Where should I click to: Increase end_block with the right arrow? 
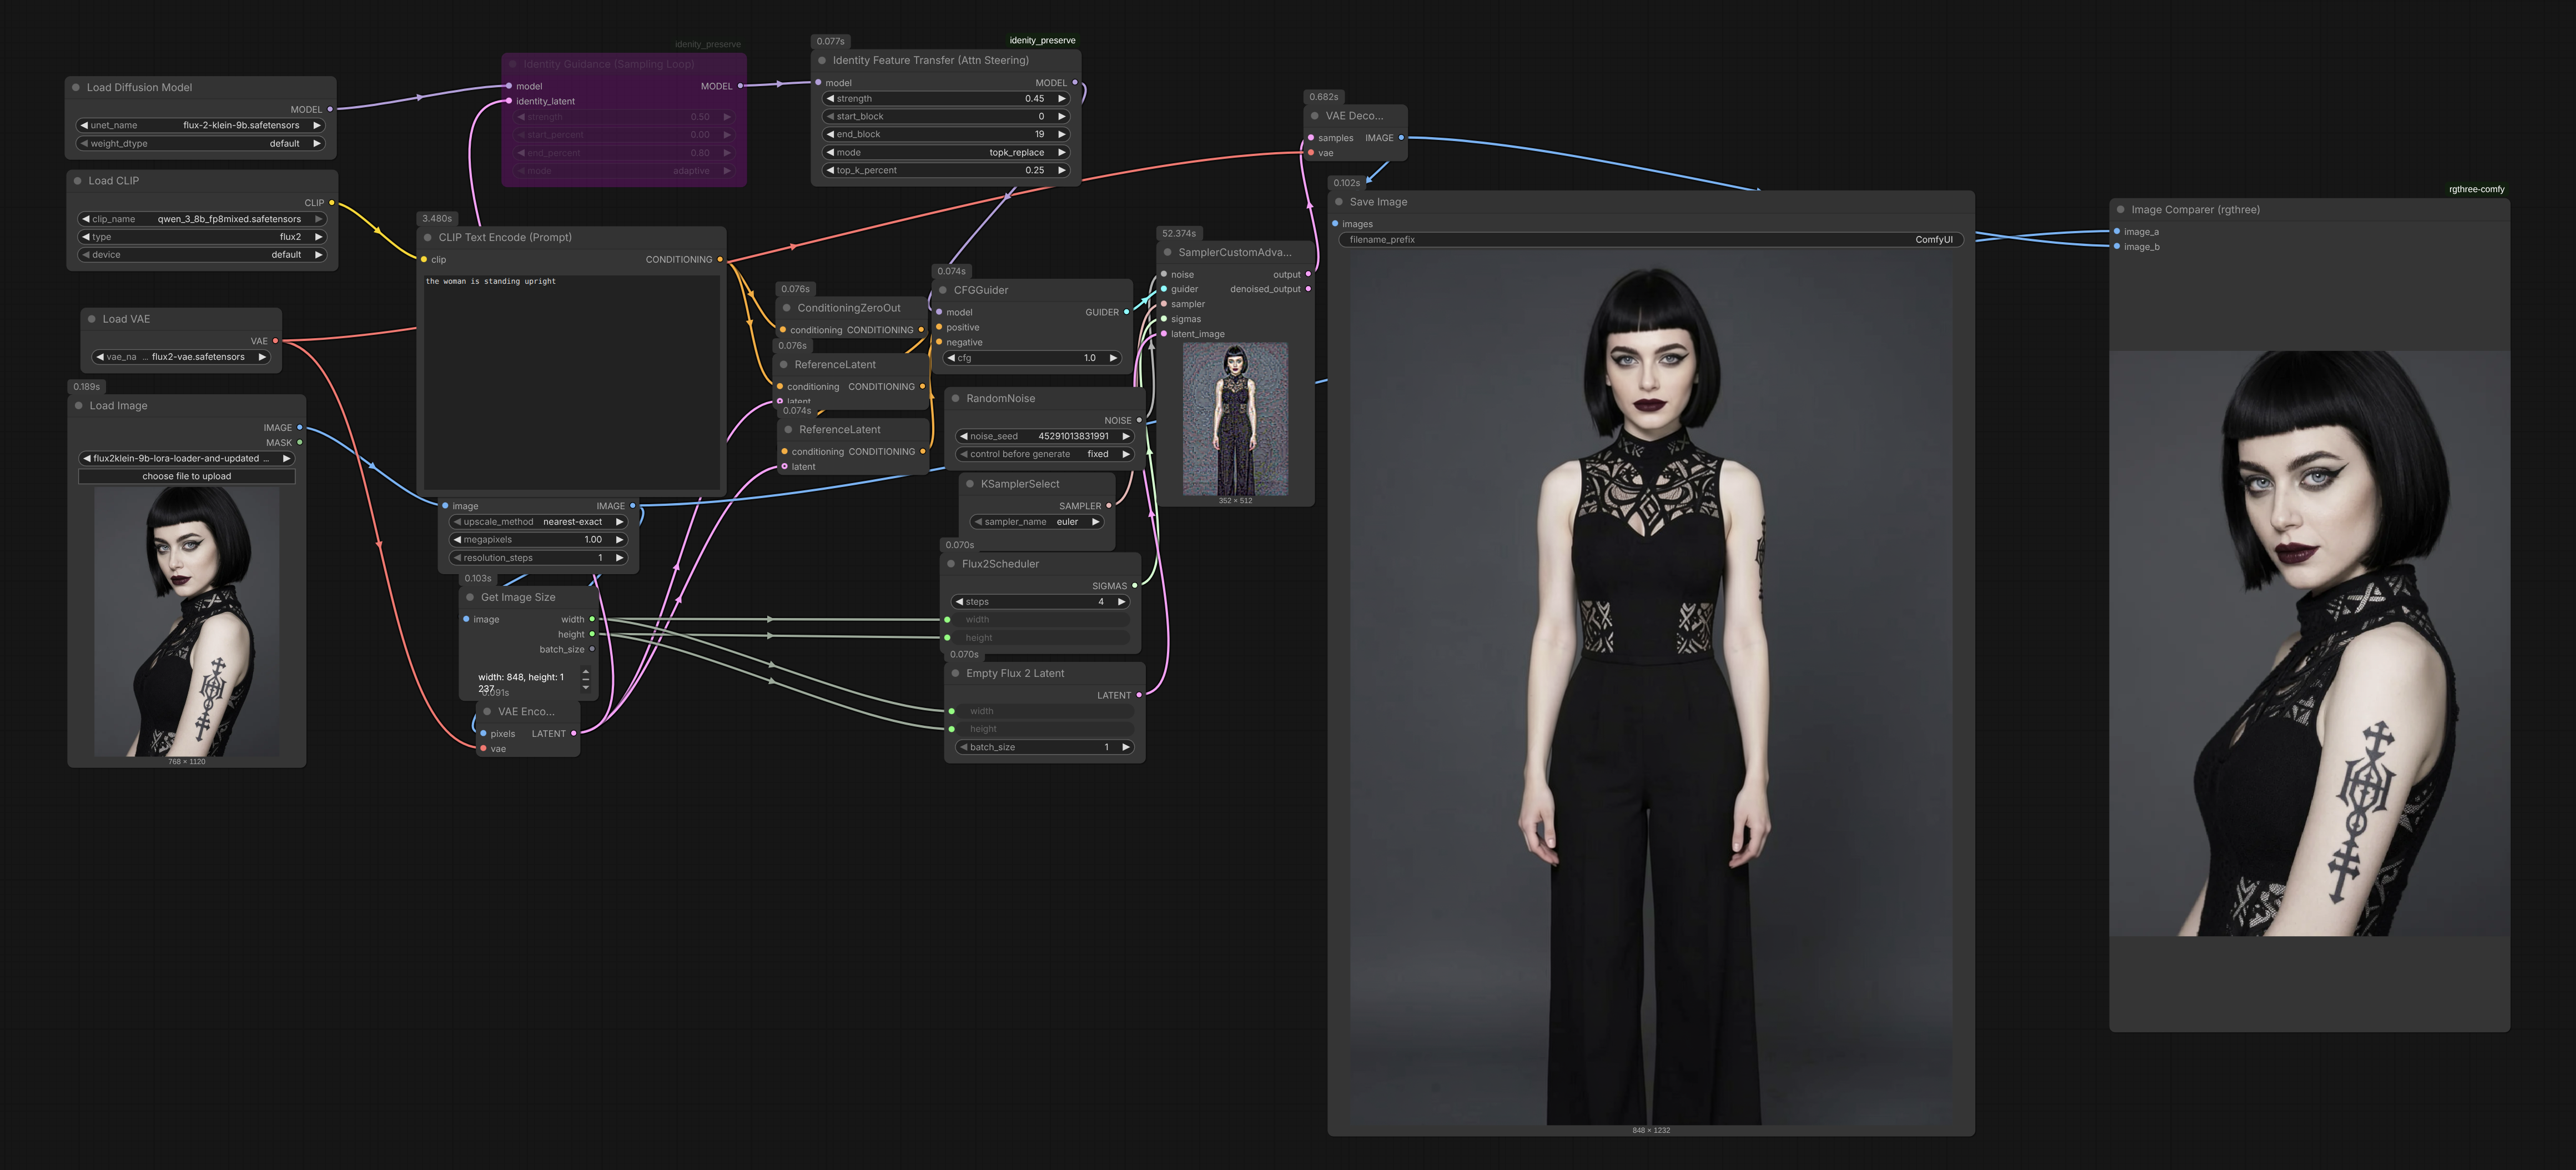1062,135
